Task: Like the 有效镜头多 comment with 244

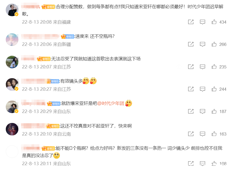Action: (x=214, y=89)
